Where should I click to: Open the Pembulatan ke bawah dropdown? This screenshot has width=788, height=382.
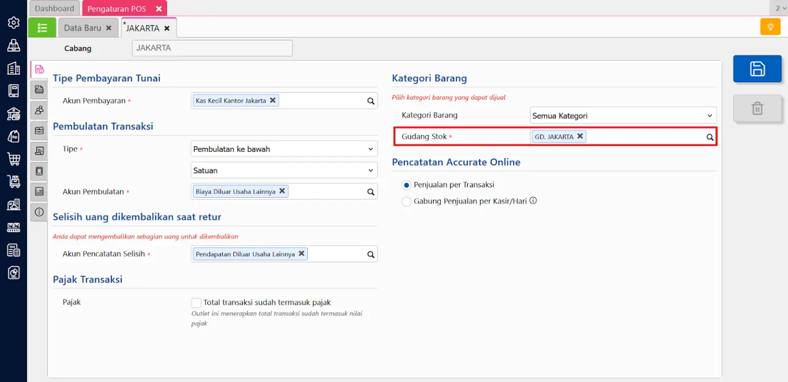coord(284,149)
